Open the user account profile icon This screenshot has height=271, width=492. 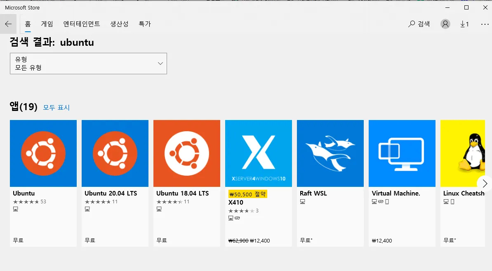coord(445,24)
